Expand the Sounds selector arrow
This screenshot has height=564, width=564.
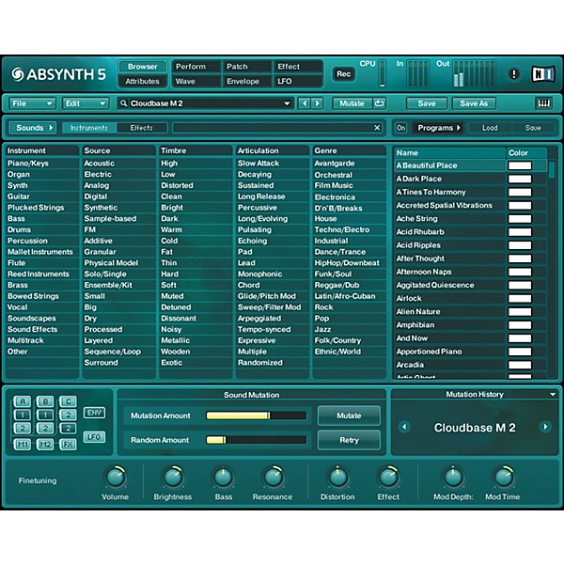51,128
